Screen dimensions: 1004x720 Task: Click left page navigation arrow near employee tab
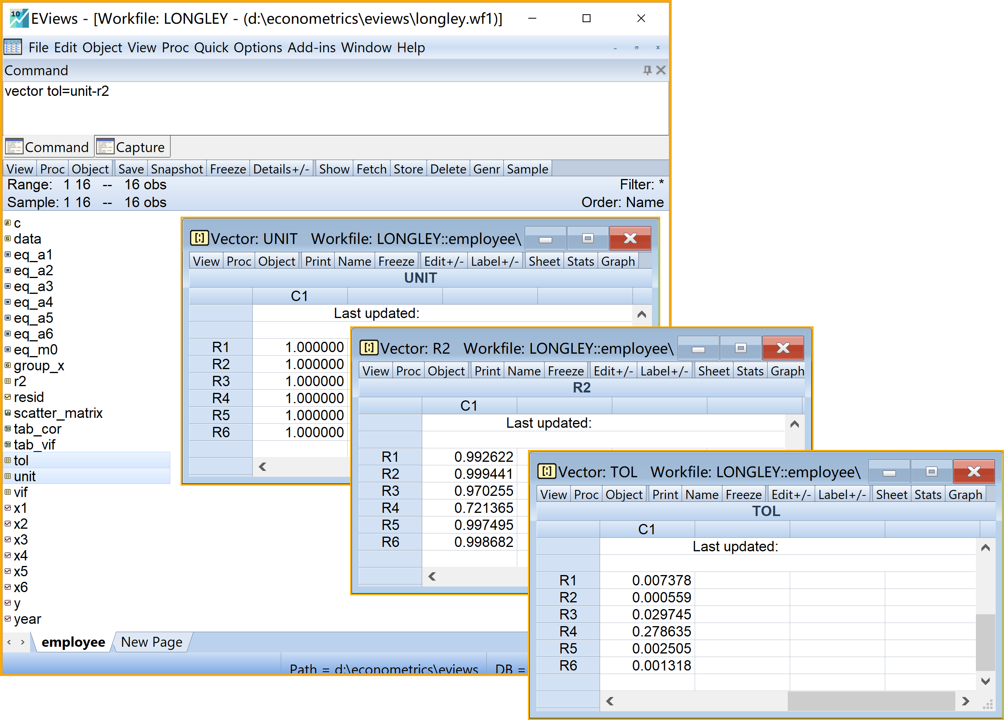[9, 642]
